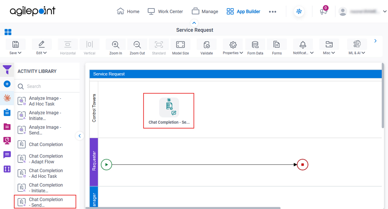Click the Save toolbar icon
The width and height of the screenshot is (388, 209).
click(x=15, y=44)
